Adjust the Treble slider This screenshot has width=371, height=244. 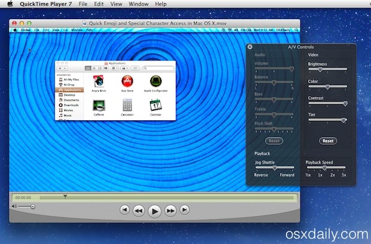(275, 115)
